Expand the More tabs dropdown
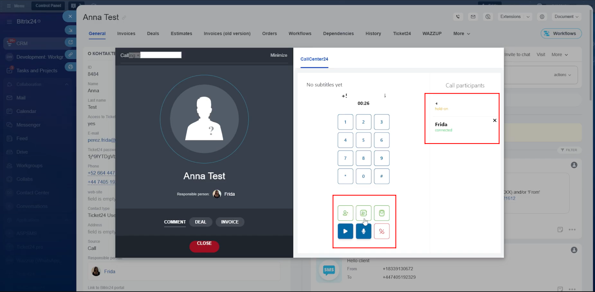The height and width of the screenshot is (292, 595). [x=462, y=34]
